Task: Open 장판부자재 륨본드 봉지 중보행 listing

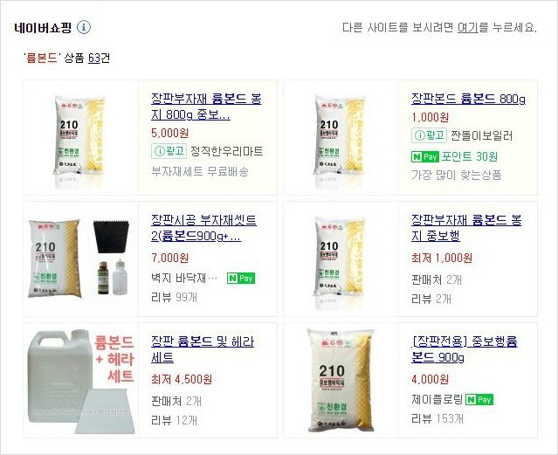Action: 466,228
